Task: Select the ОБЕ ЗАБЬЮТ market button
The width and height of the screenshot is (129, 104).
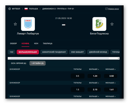Action: click(77, 52)
